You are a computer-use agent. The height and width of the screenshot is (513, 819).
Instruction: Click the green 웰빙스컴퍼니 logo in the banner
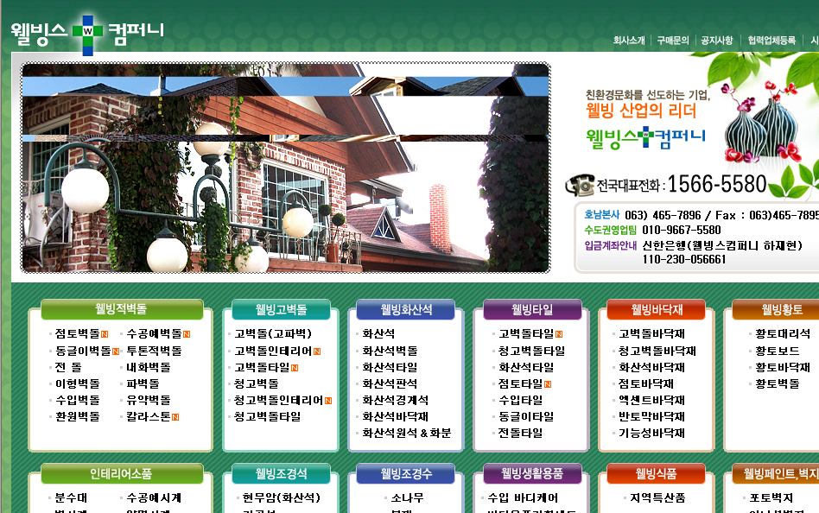(645, 136)
